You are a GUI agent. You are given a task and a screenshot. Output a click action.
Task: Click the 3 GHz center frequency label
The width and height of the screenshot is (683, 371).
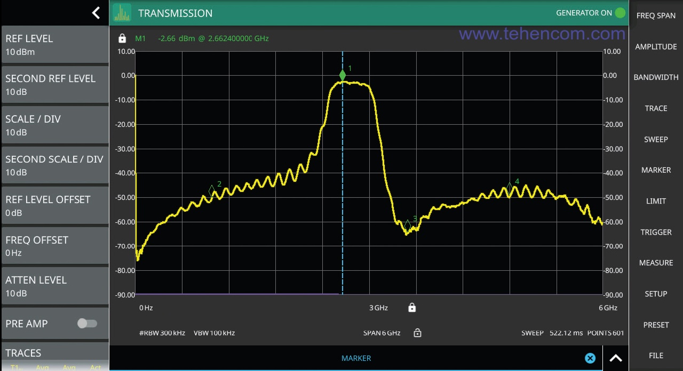[x=378, y=308]
